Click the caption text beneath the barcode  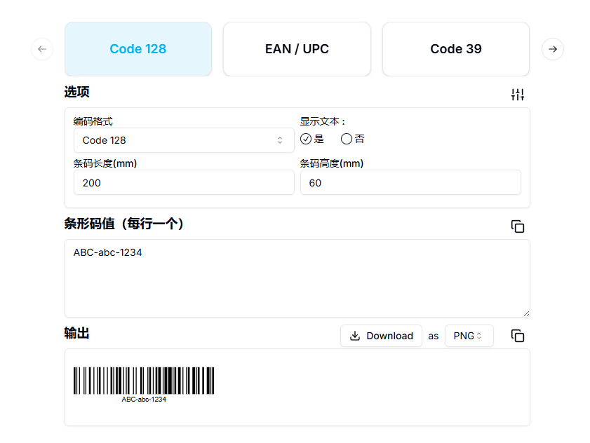pos(144,400)
